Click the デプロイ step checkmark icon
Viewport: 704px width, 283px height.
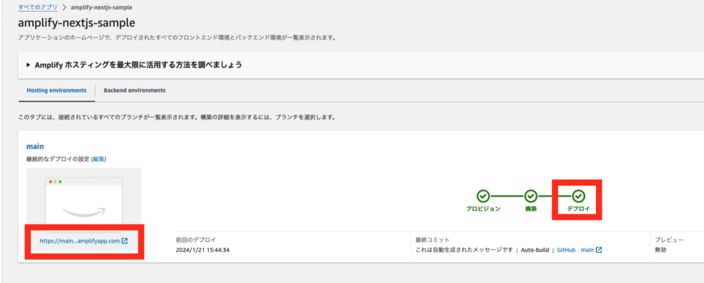pyautogui.click(x=579, y=196)
